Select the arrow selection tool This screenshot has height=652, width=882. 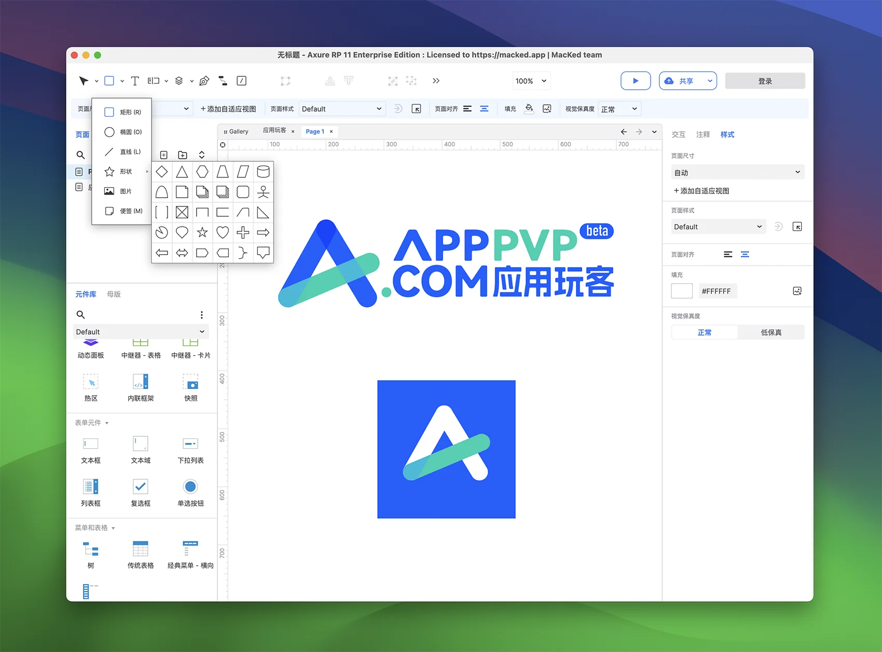[83, 81]
